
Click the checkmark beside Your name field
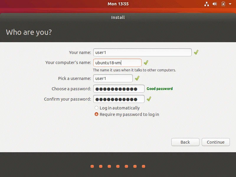click(x=196, y=52)
